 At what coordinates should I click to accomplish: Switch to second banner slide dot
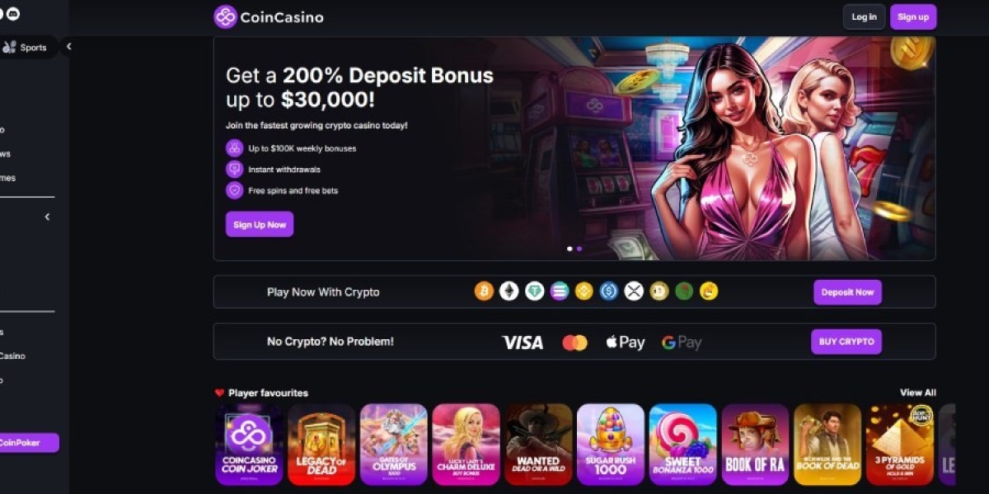pyautogui.click(x=579, y=248)
